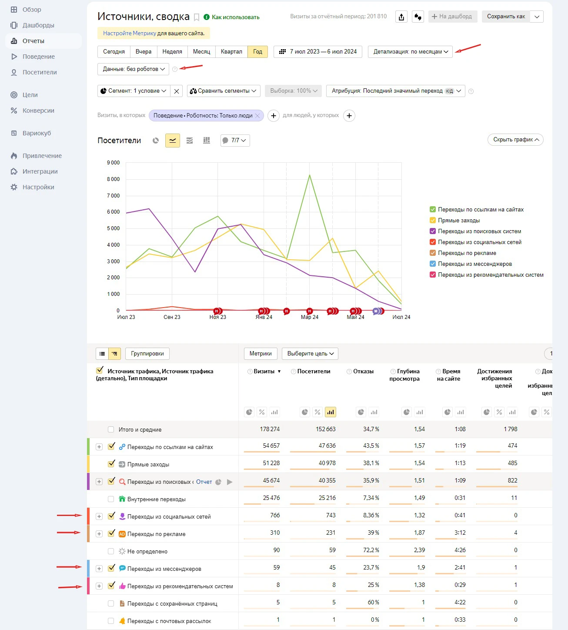Select the Вчера period tab
Viewport: 568px width, 630px height.
pos(144,51)
